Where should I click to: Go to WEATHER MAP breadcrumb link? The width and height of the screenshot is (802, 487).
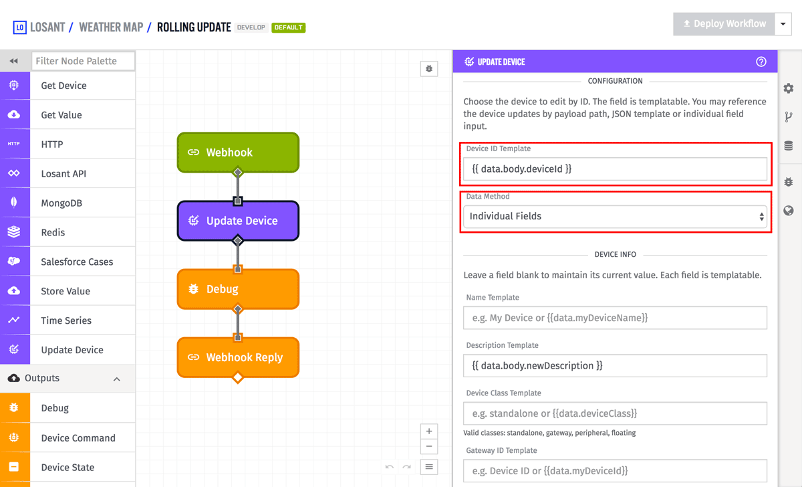111,27
